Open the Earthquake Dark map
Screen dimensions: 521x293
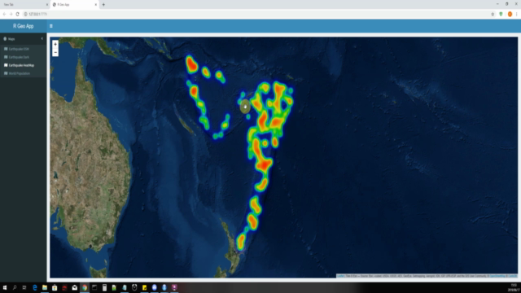tap(19, 57)
